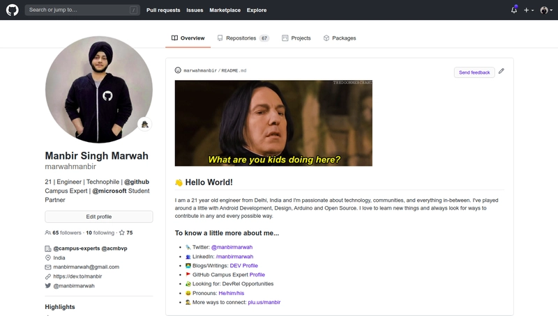Click the Looking for: DevRel Opportunities text
Viewport: 558px width, 316px height.
point(233,284)
